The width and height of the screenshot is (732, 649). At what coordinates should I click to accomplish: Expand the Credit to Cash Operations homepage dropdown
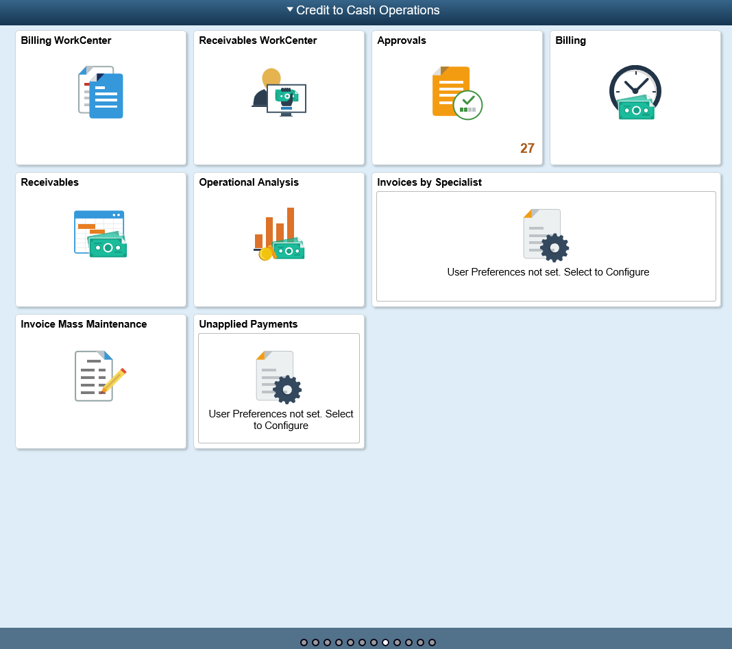(x=363, y=10)
